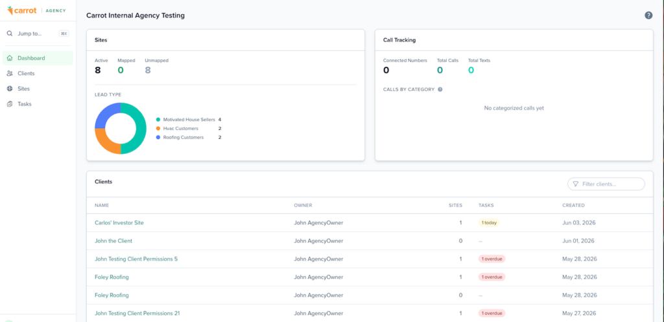Viewport: 664px width, 322px height.
Task: Click the blue Roofing Customers legend dot
Action: tap(158, 138)
